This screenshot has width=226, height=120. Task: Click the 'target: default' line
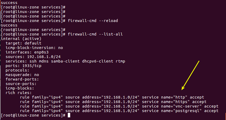[23, 43]
